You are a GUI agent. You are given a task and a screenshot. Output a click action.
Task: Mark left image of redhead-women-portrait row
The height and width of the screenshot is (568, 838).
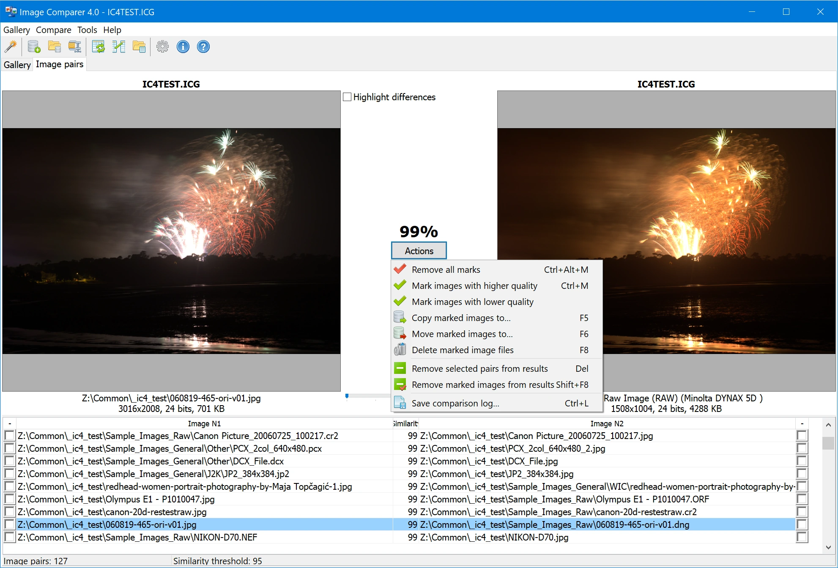coord(9,486)
